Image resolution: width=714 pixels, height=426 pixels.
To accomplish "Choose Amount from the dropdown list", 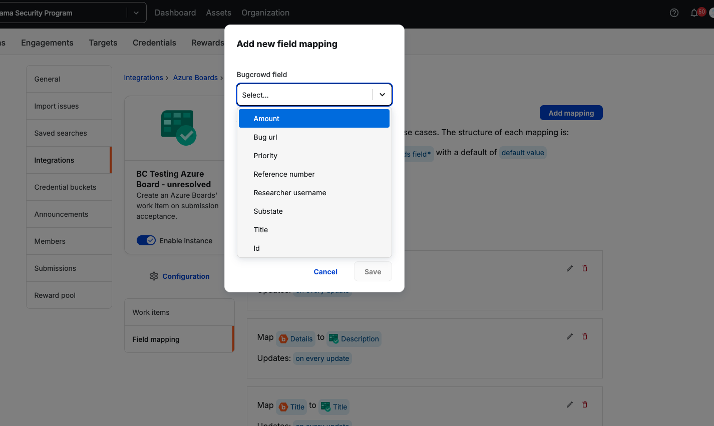I will click(314, 119).
